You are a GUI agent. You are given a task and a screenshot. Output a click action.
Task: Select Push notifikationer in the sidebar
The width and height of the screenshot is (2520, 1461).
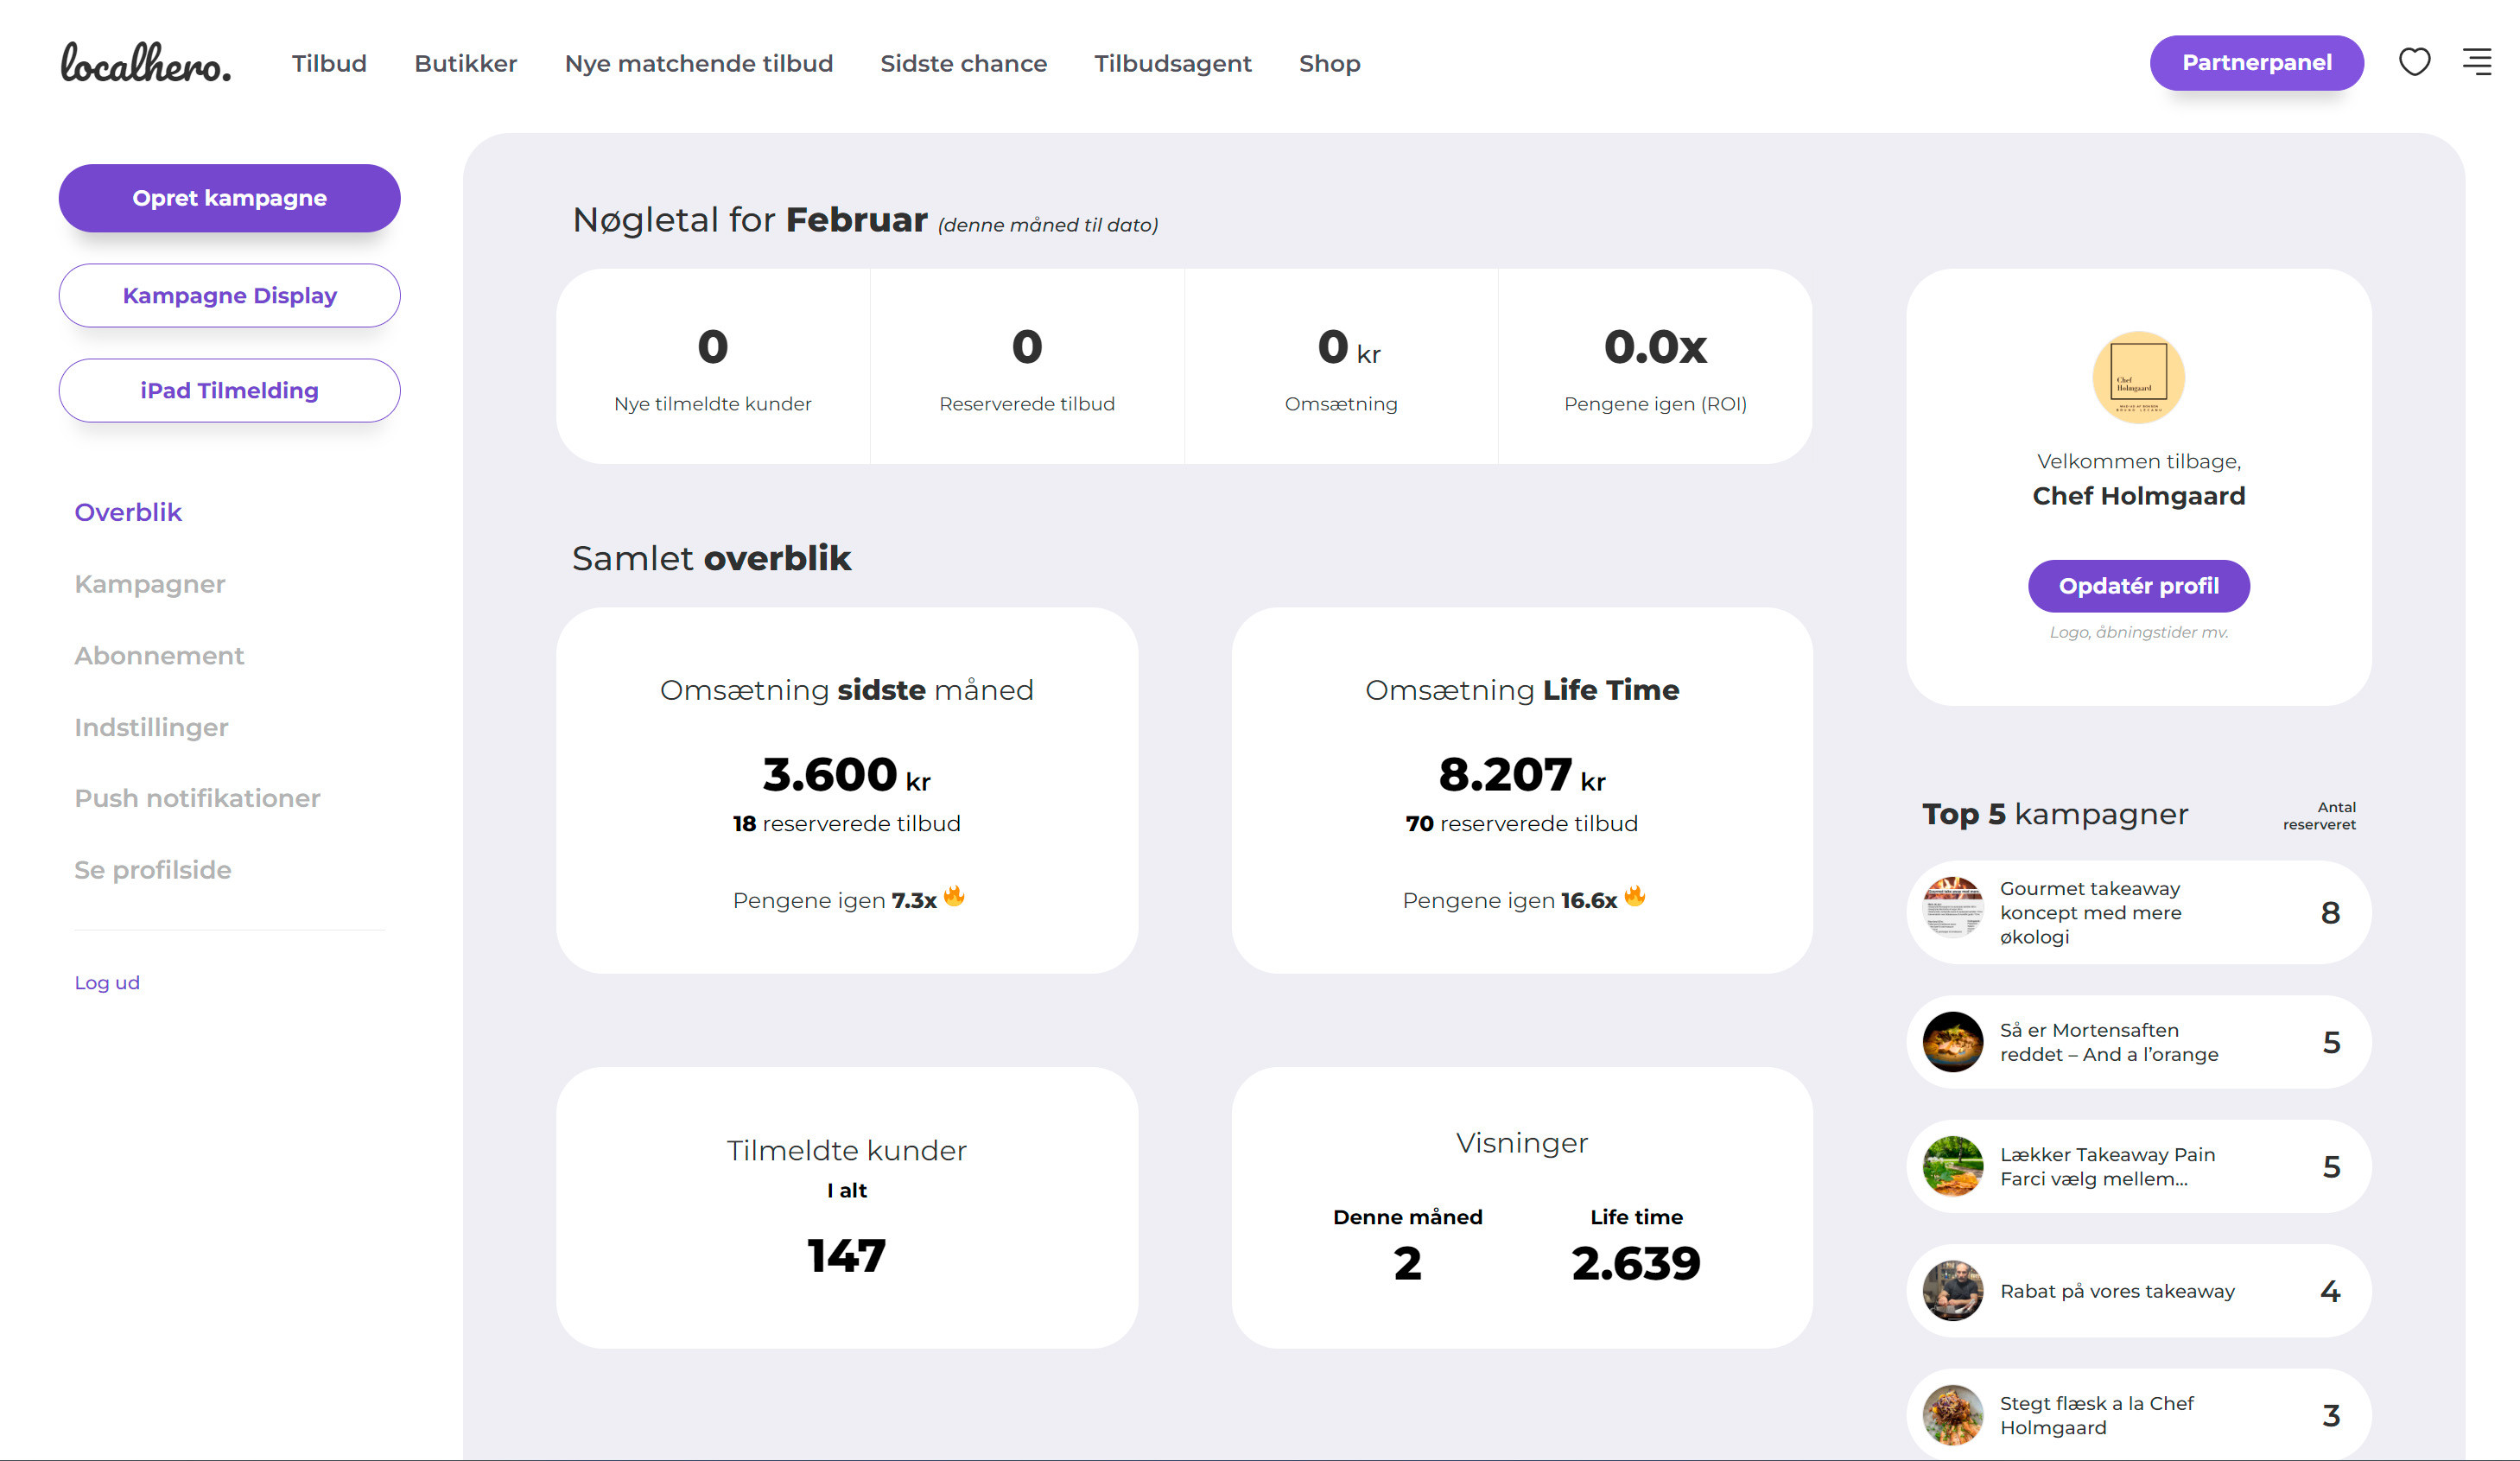[197, 798]
